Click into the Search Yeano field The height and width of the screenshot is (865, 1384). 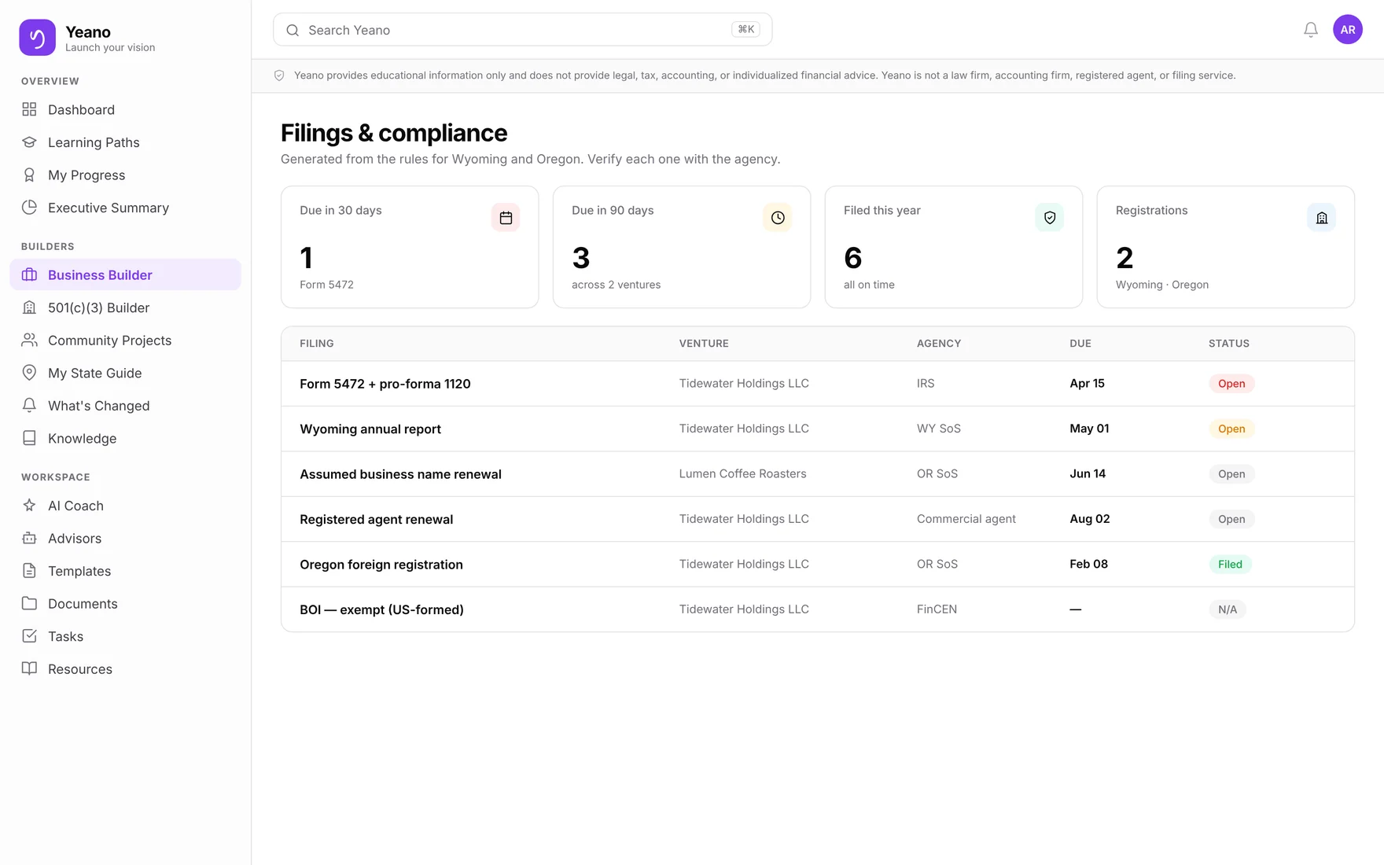[x=522, y=30]
